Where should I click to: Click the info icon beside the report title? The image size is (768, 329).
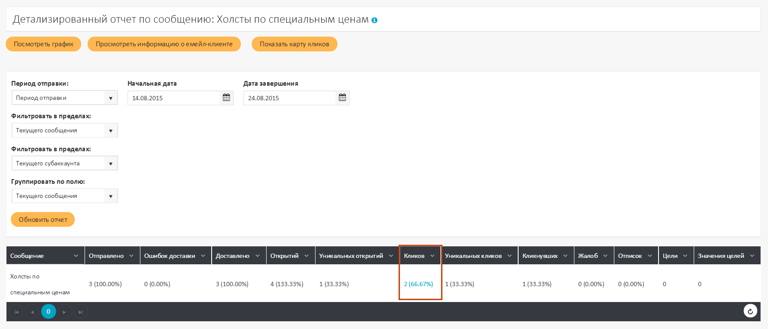point(374,20)
